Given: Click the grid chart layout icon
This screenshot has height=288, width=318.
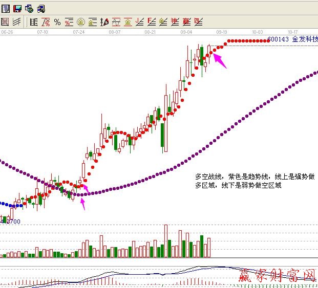Looking at the screenshot, I should tap(5, 21).
